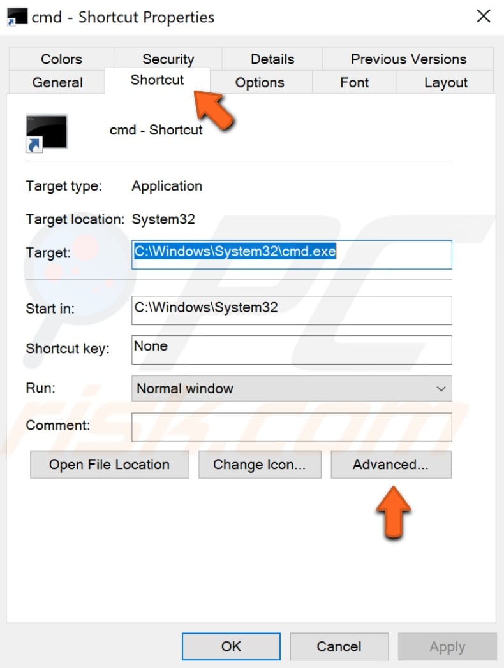Click the 'System32' target location value
Viewport: 504px width, 668px height.
[x=163, y=219]
